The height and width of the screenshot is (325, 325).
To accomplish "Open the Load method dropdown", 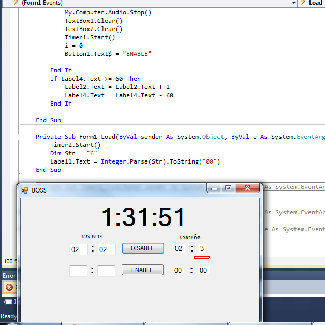I will [316, 3].
